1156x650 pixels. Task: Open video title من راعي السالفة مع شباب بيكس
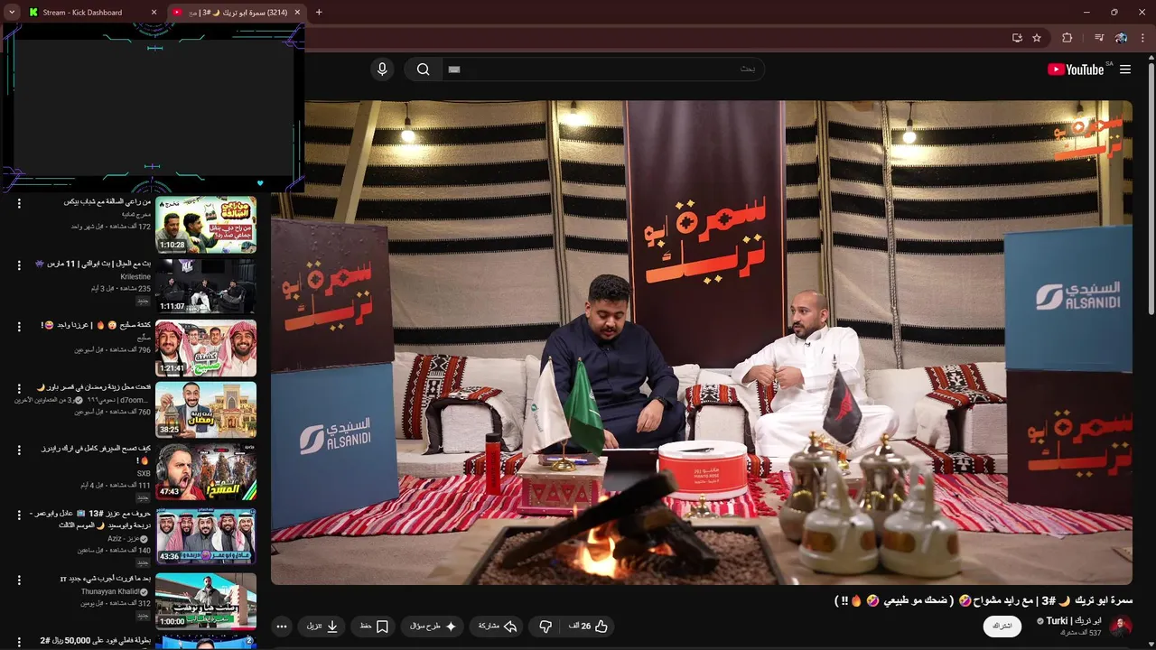click(x=107, y=201)
